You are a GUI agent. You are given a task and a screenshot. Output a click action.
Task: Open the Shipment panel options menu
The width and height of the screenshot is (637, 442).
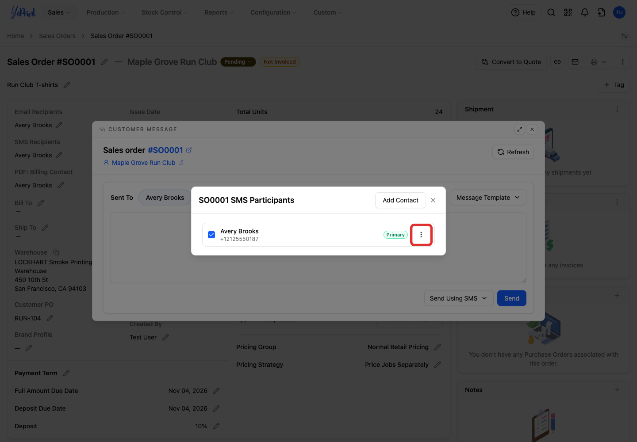click(617, 109)
